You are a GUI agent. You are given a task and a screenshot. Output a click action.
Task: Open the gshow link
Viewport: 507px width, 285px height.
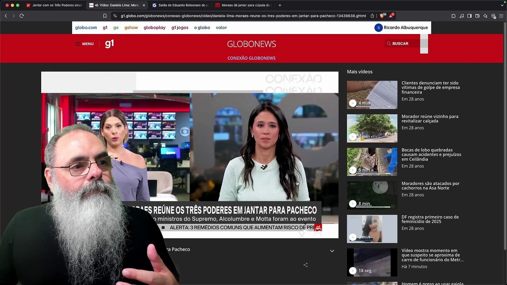tap(131, 28)
